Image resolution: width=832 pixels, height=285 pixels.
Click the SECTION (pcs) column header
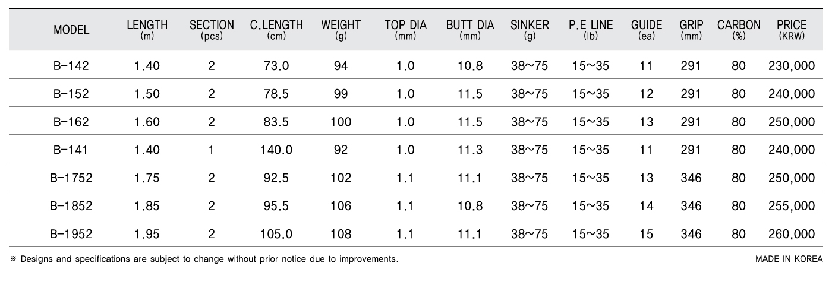[x=212, y=30]
